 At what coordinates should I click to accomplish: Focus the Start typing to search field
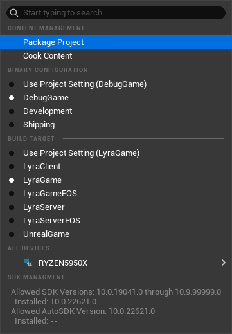point(116,13)
